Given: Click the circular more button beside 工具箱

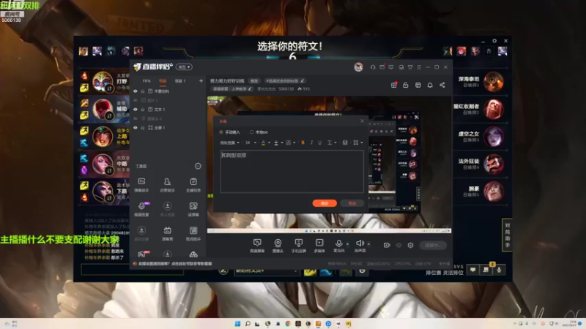Looking at the screenshot, I should (x=198, y=166).
